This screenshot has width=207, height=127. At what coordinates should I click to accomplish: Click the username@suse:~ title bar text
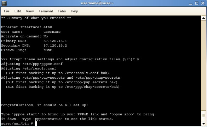(x=97, y=3)
